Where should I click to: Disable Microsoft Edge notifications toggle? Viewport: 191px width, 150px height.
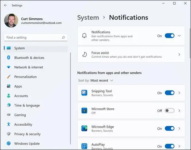170,129
